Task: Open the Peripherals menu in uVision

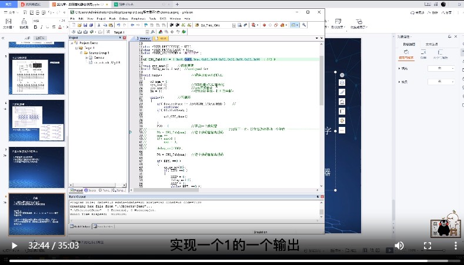Action: click(138, 19)
